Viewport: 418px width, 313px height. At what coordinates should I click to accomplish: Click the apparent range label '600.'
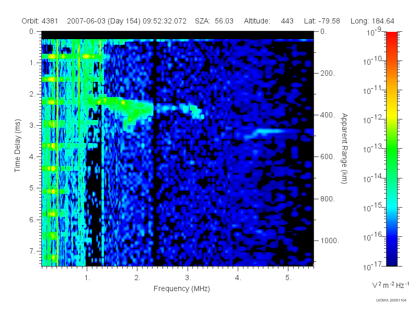click(328, 157)
